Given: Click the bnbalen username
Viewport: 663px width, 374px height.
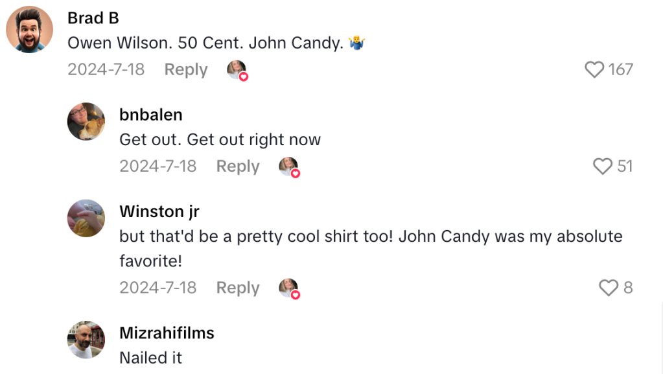Looking at the screenshot, I should coord(150,114).
